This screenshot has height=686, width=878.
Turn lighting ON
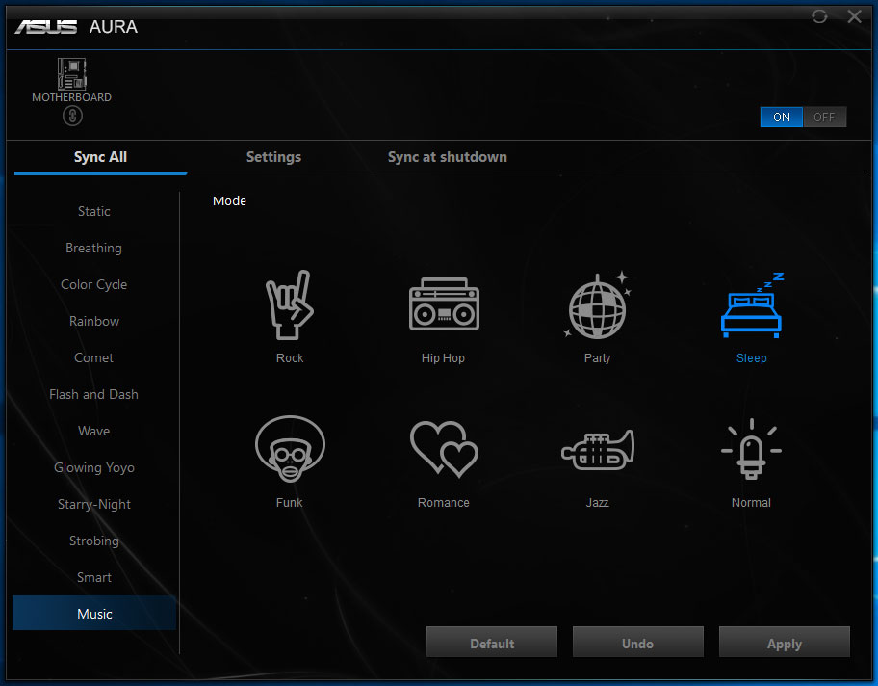[781, 118]
